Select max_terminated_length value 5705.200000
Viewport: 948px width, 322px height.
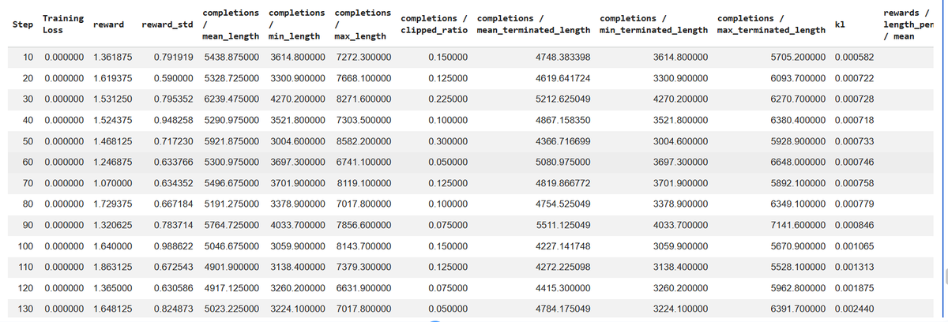[x=799, y=58]
